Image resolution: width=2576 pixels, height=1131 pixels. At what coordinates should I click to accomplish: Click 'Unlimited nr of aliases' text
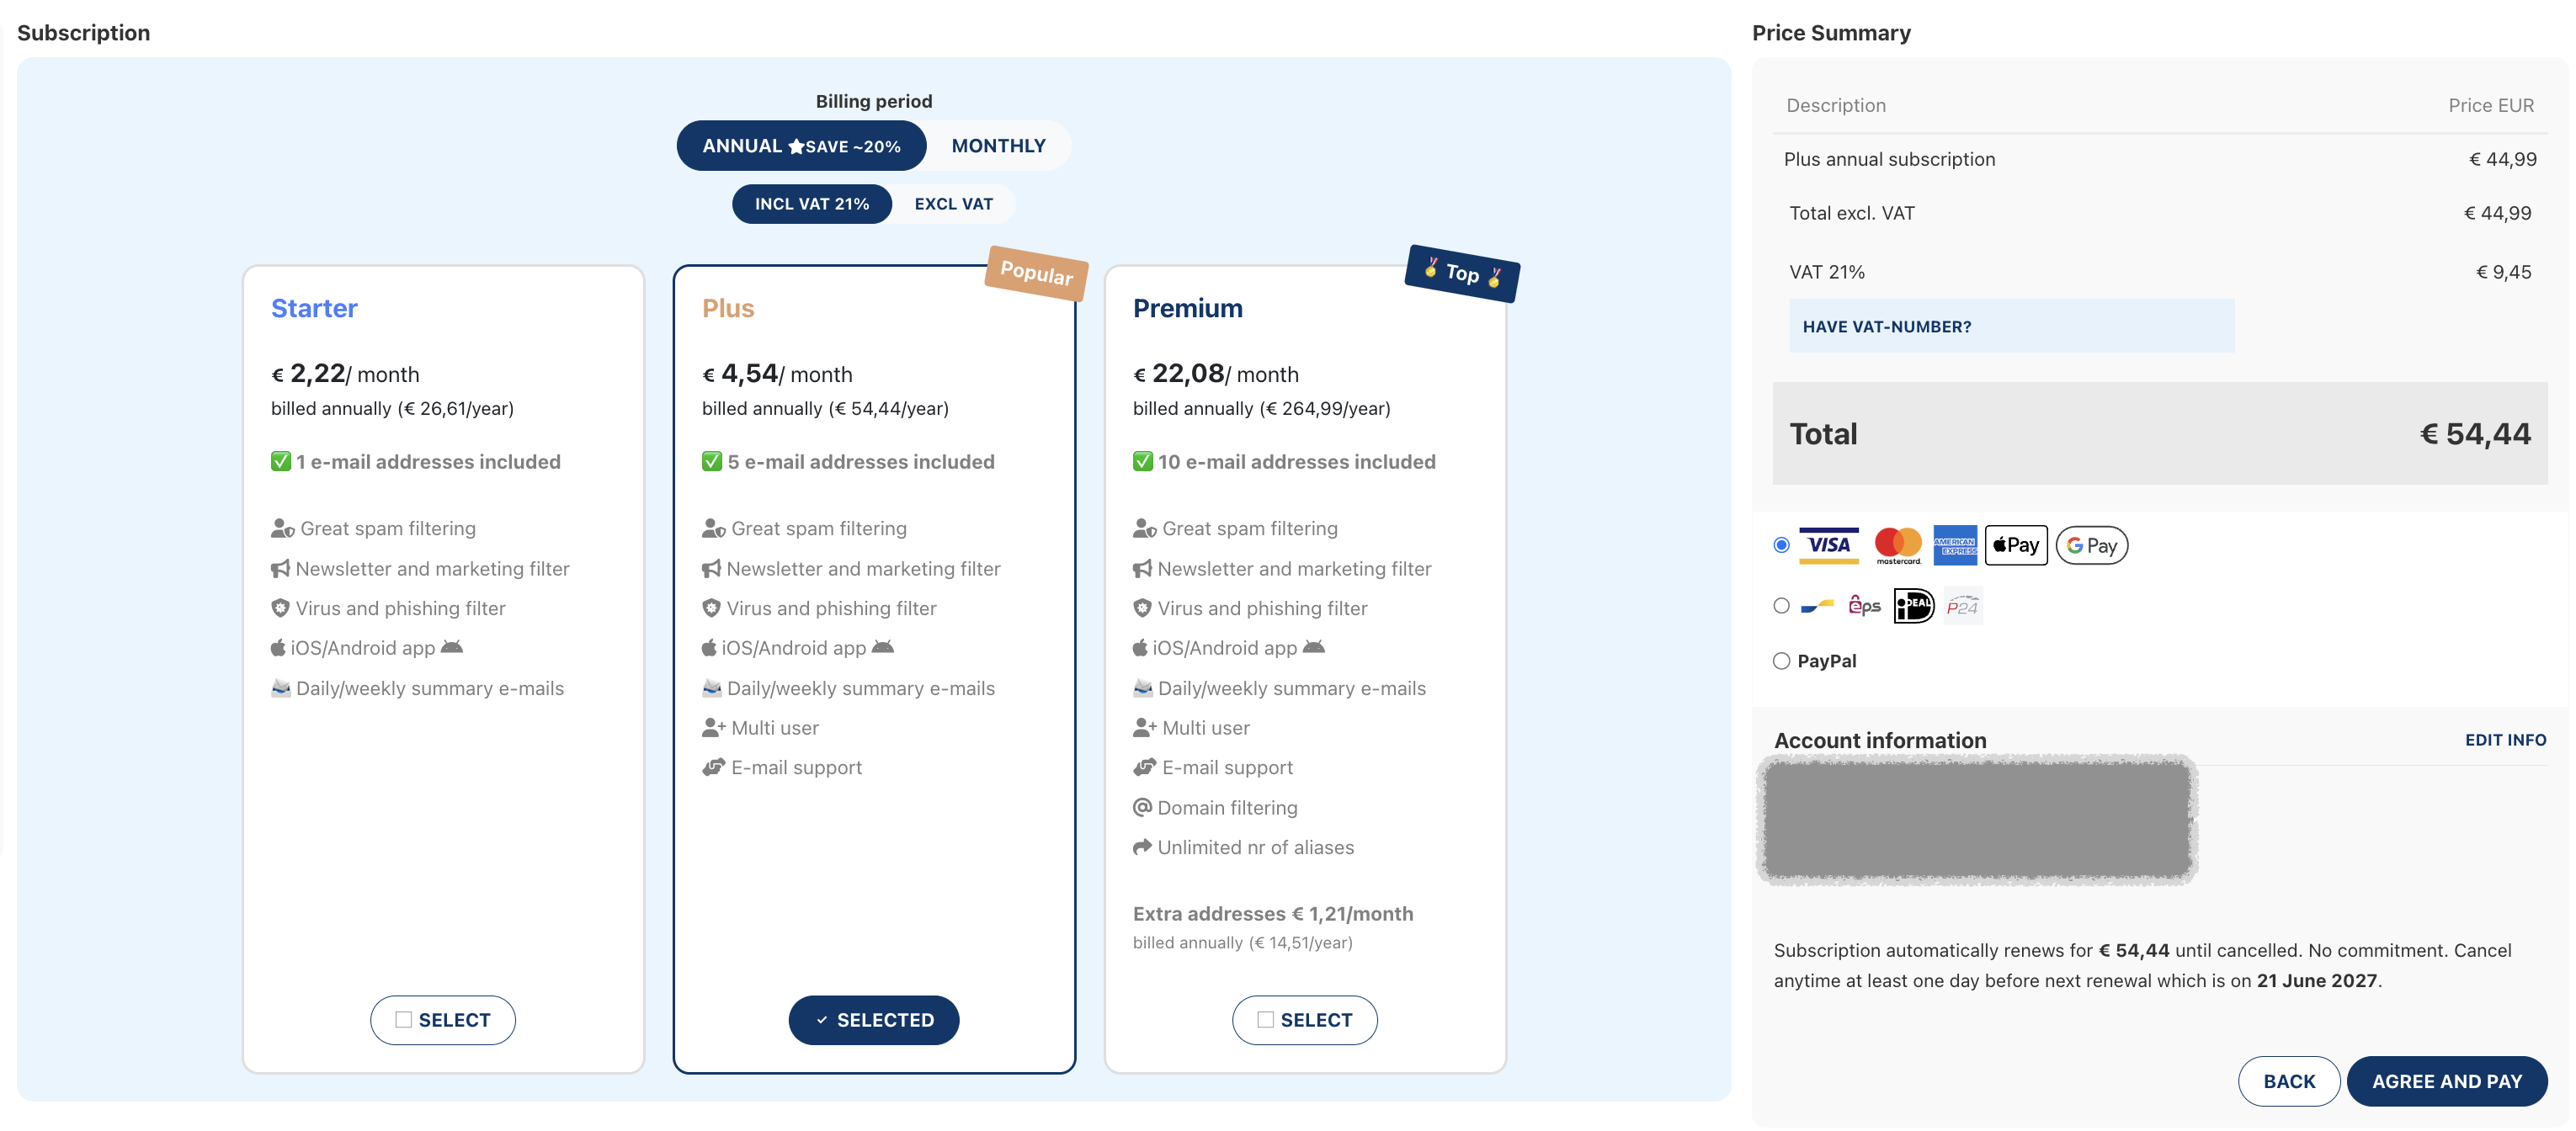1255,847
